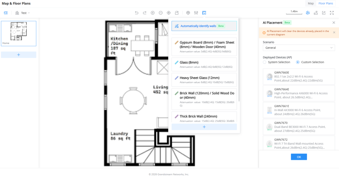Close the AI Placement panel
Image resolution: width=339 pixels, height=178 pixels.
(334, 23)
